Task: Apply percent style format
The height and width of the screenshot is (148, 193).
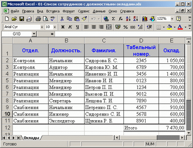Action: point(125,27)
